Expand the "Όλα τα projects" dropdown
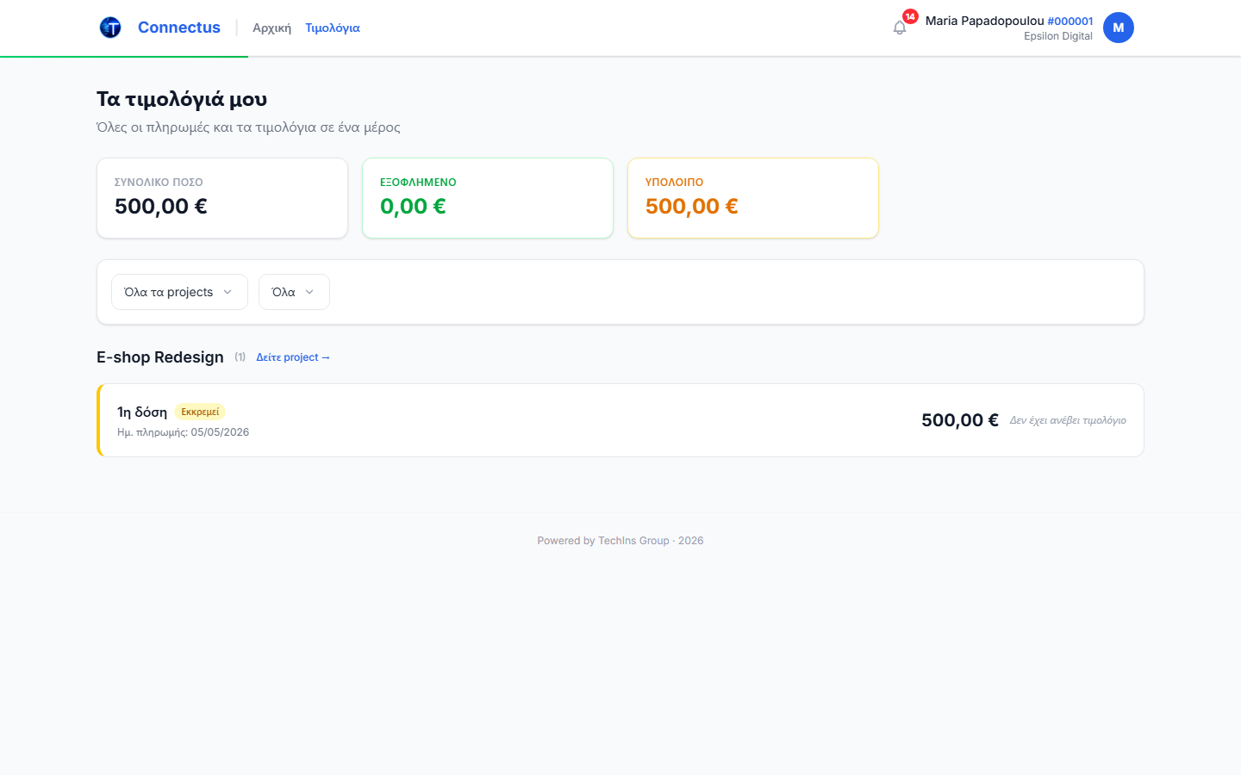 tap(179, 292)
